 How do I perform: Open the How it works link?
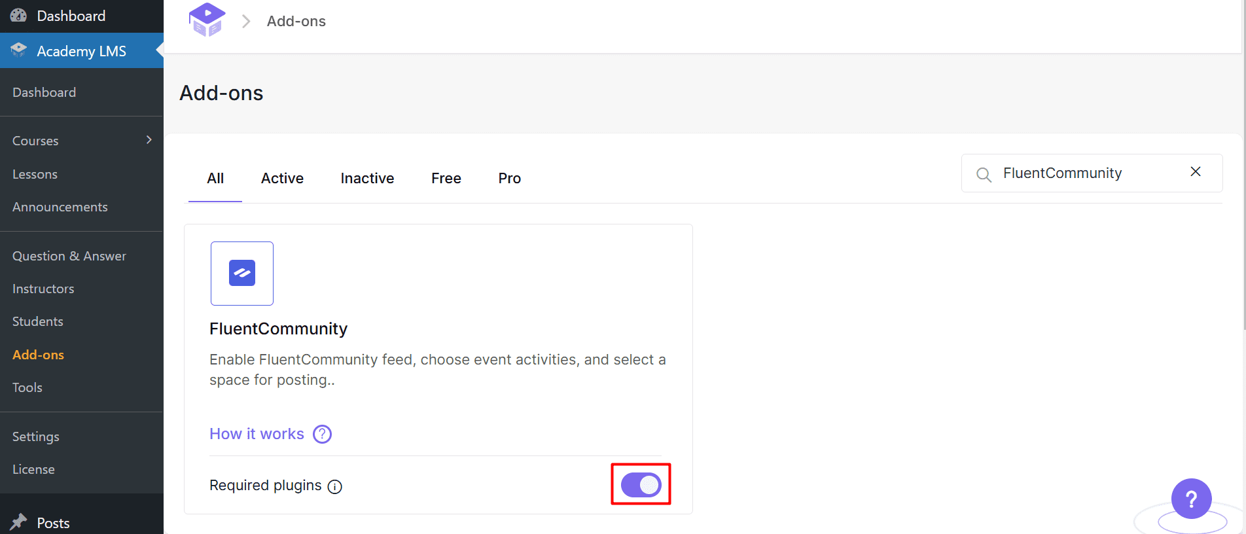coord(257,434)
